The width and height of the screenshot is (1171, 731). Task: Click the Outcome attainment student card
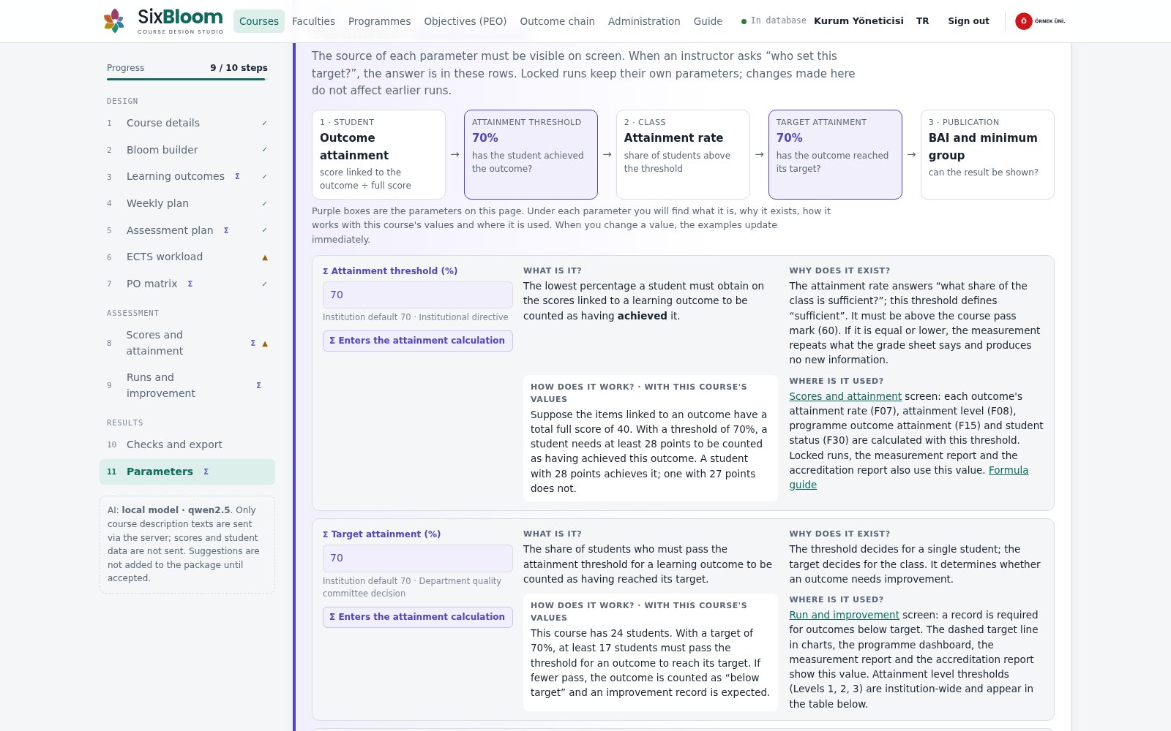coord(378,154)
